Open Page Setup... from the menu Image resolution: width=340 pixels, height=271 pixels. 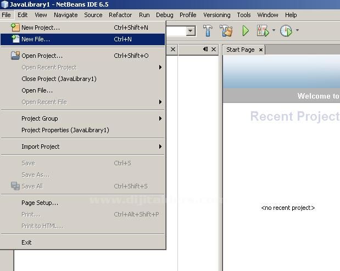(82, 203)
